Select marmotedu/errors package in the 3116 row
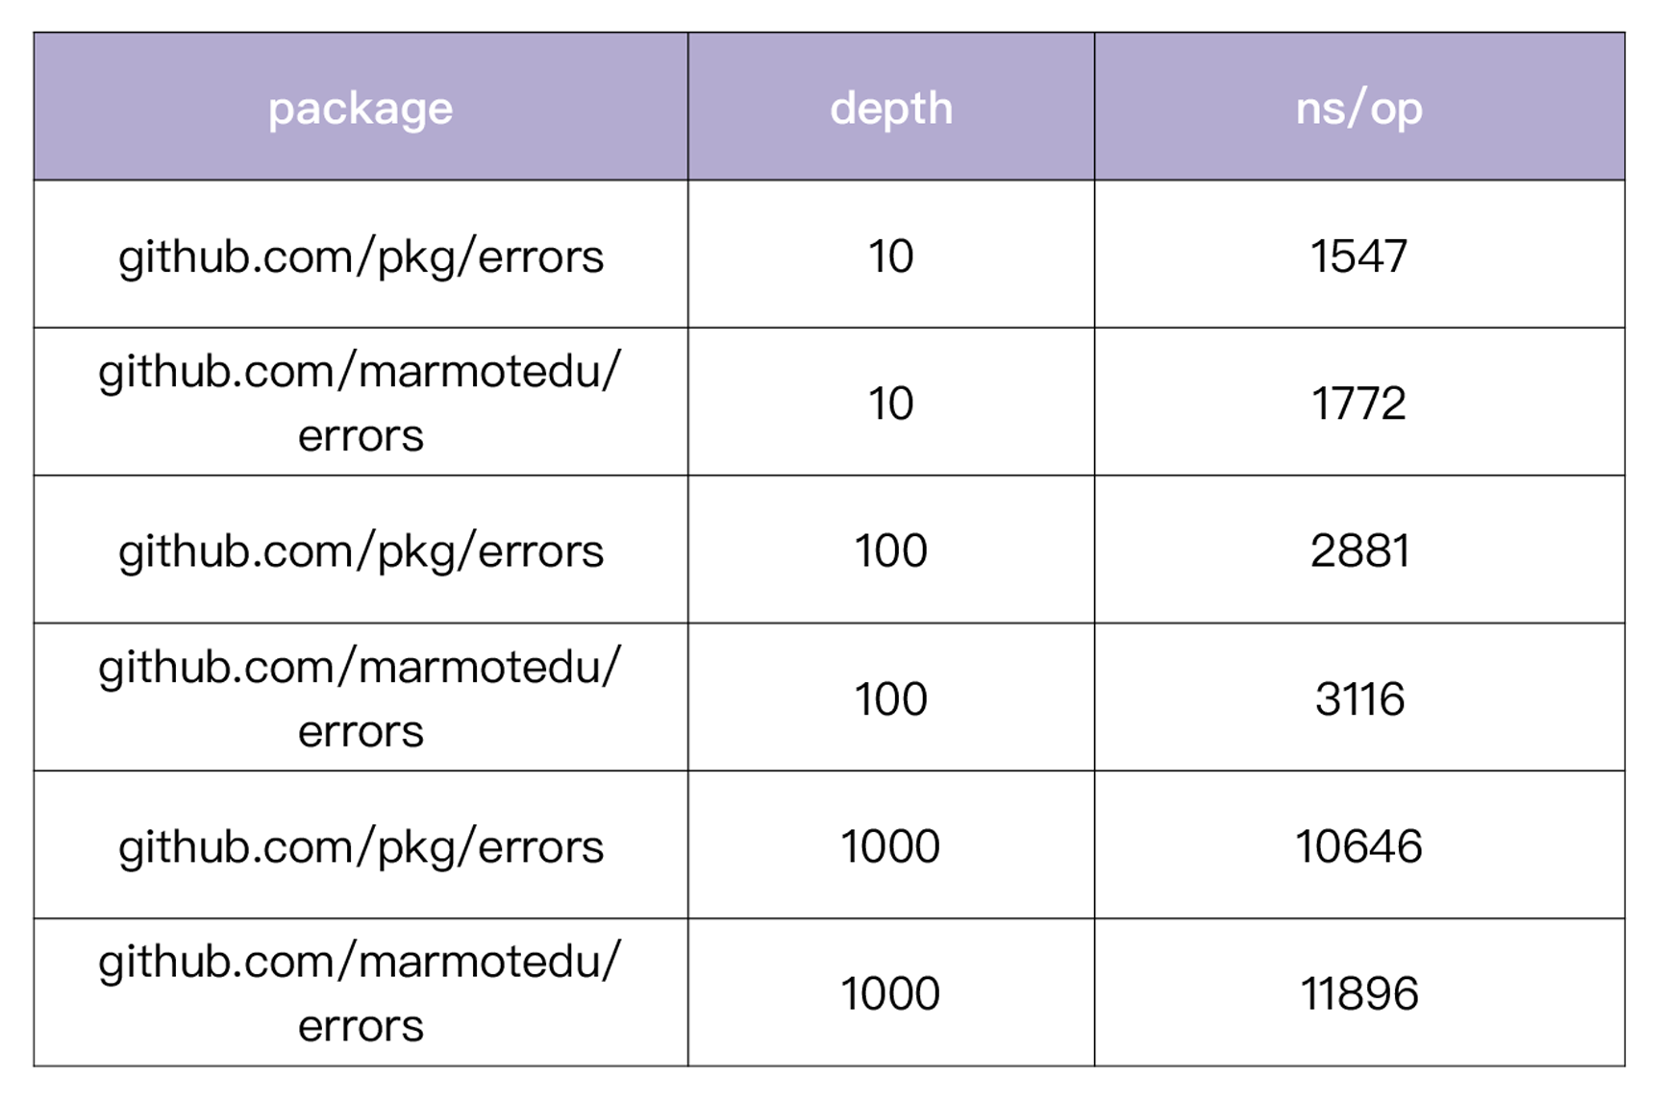The width and height of the screenshot is (1670, 1100). click(361, 698)
